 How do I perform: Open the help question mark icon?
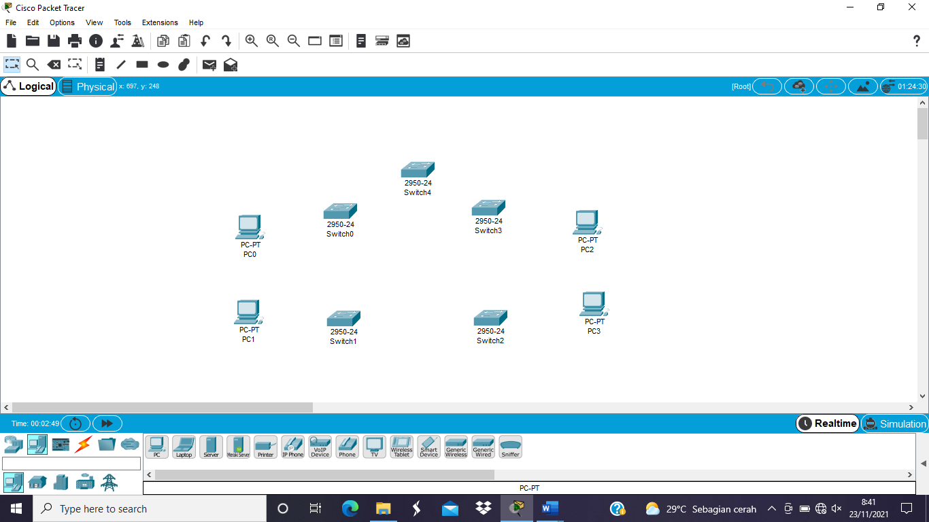916,41
